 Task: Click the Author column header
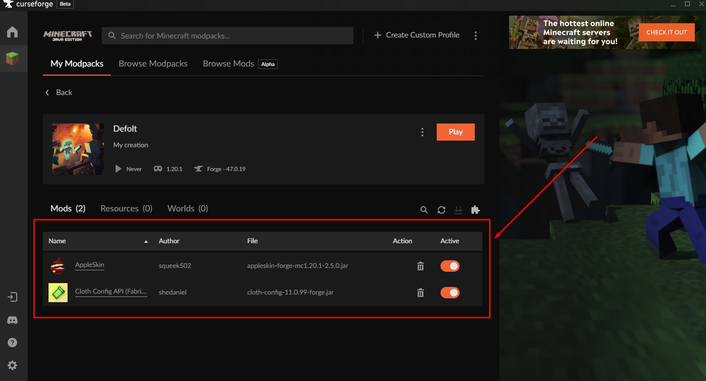coord(169,241)
